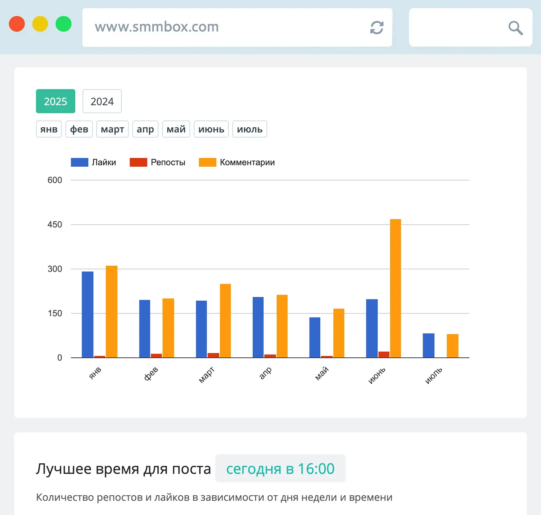Image resolution: width=541 pixels, height=515 pixels.
Task: Focus the www.smmbox.com address bar
Action: [x=237, y=28]
